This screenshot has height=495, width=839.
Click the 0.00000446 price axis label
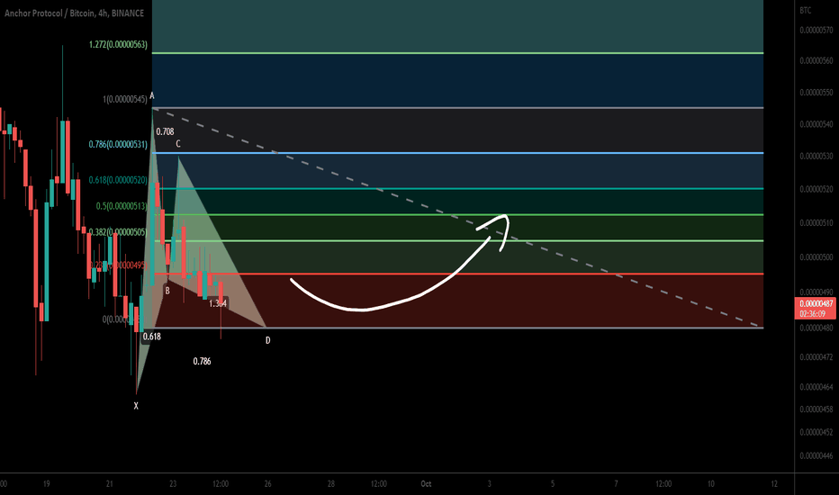[816, 456]
